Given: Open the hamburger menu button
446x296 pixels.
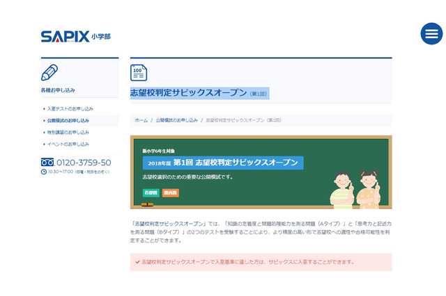Looking at the screenshot, I should [x=431, y=33].
